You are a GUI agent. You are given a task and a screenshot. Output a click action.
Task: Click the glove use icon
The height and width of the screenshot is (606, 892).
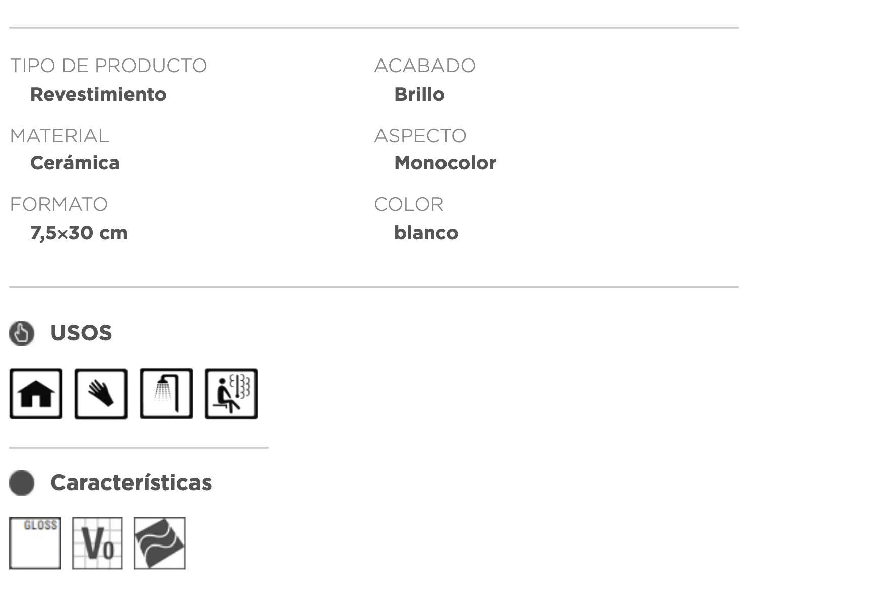tap(101, 394)
